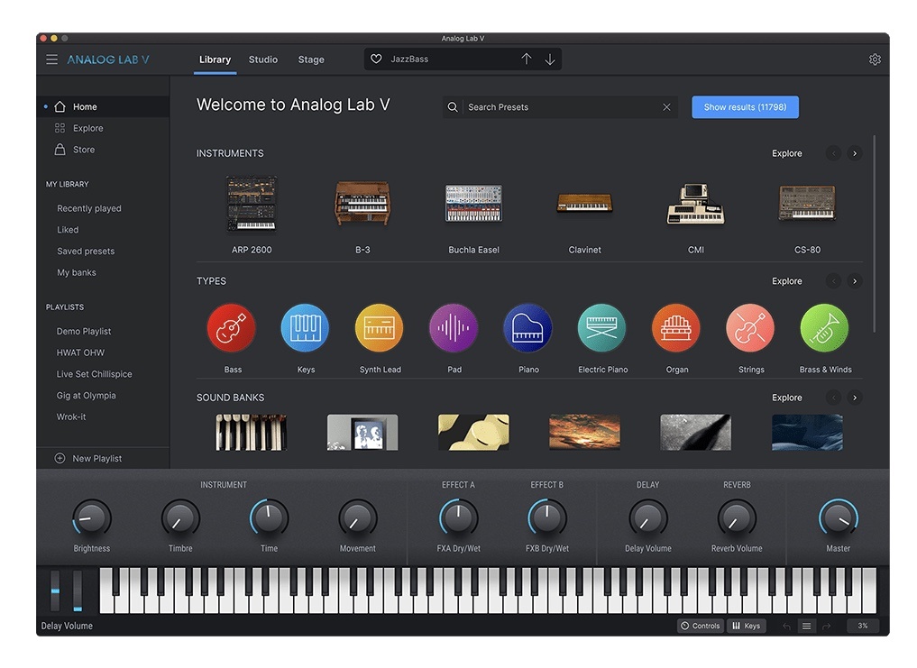The height and width of the screenshot is (668, 917).
Task: Like the JazzBass preset with heart icon
Action: [377, 59]
